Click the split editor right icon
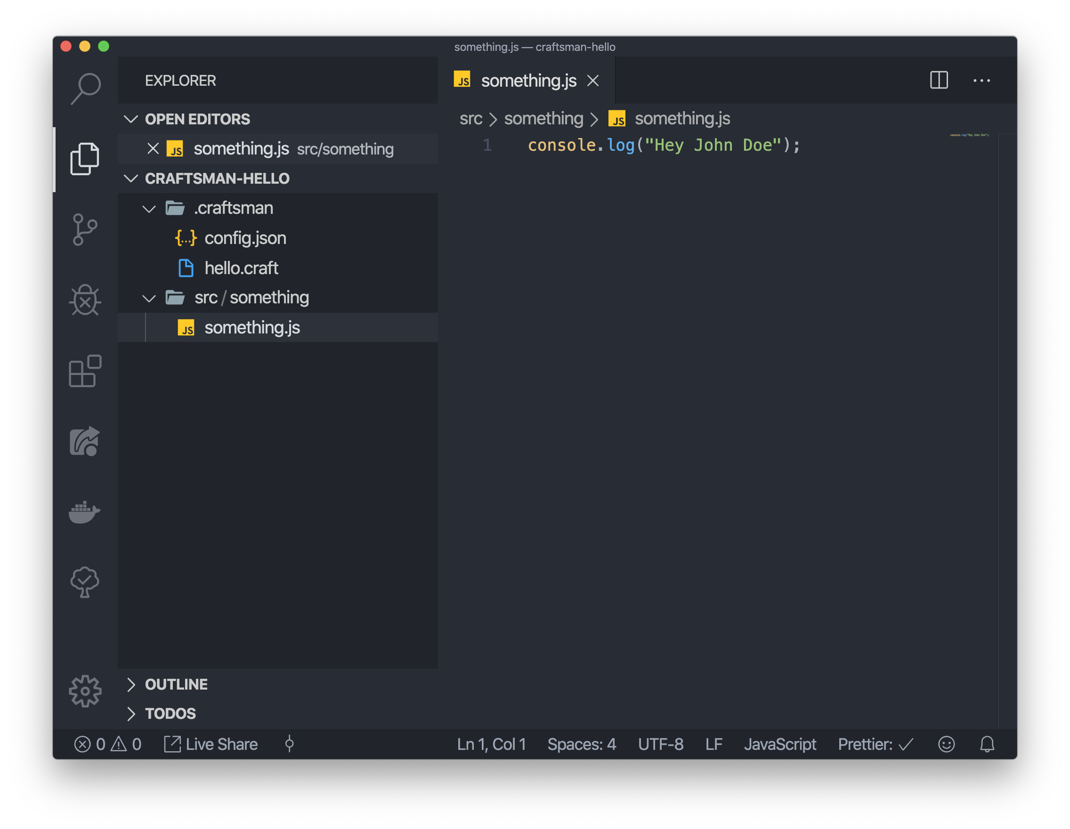Viewport: 1070px width, 829px height. tap(939, 81)
